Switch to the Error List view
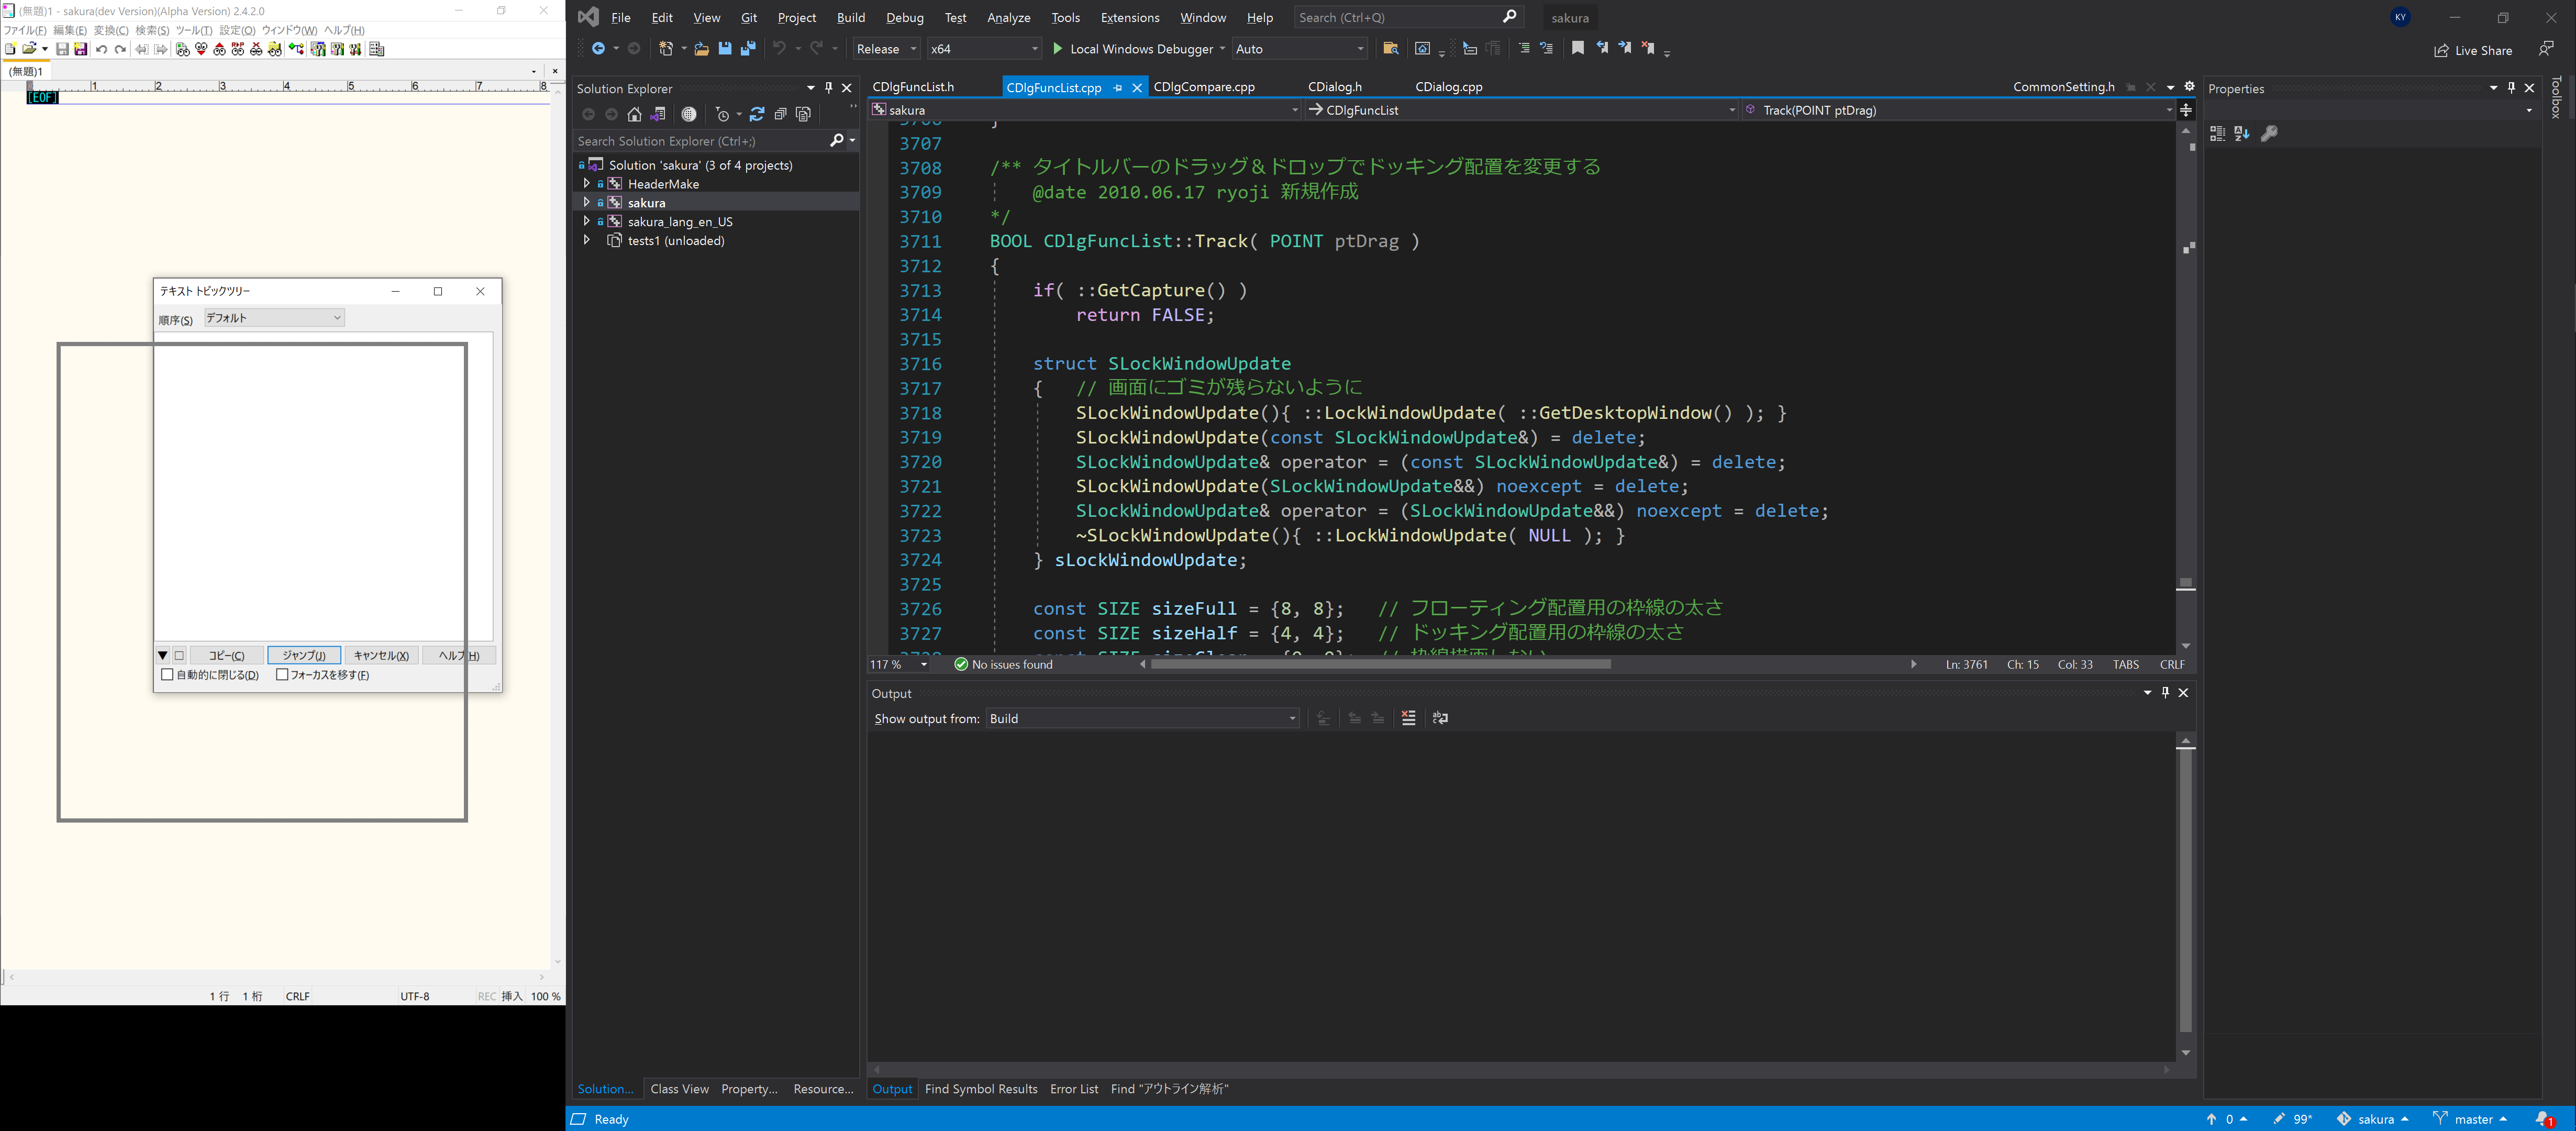Screen dimensions: 2576x1131 point(1074,1089)
